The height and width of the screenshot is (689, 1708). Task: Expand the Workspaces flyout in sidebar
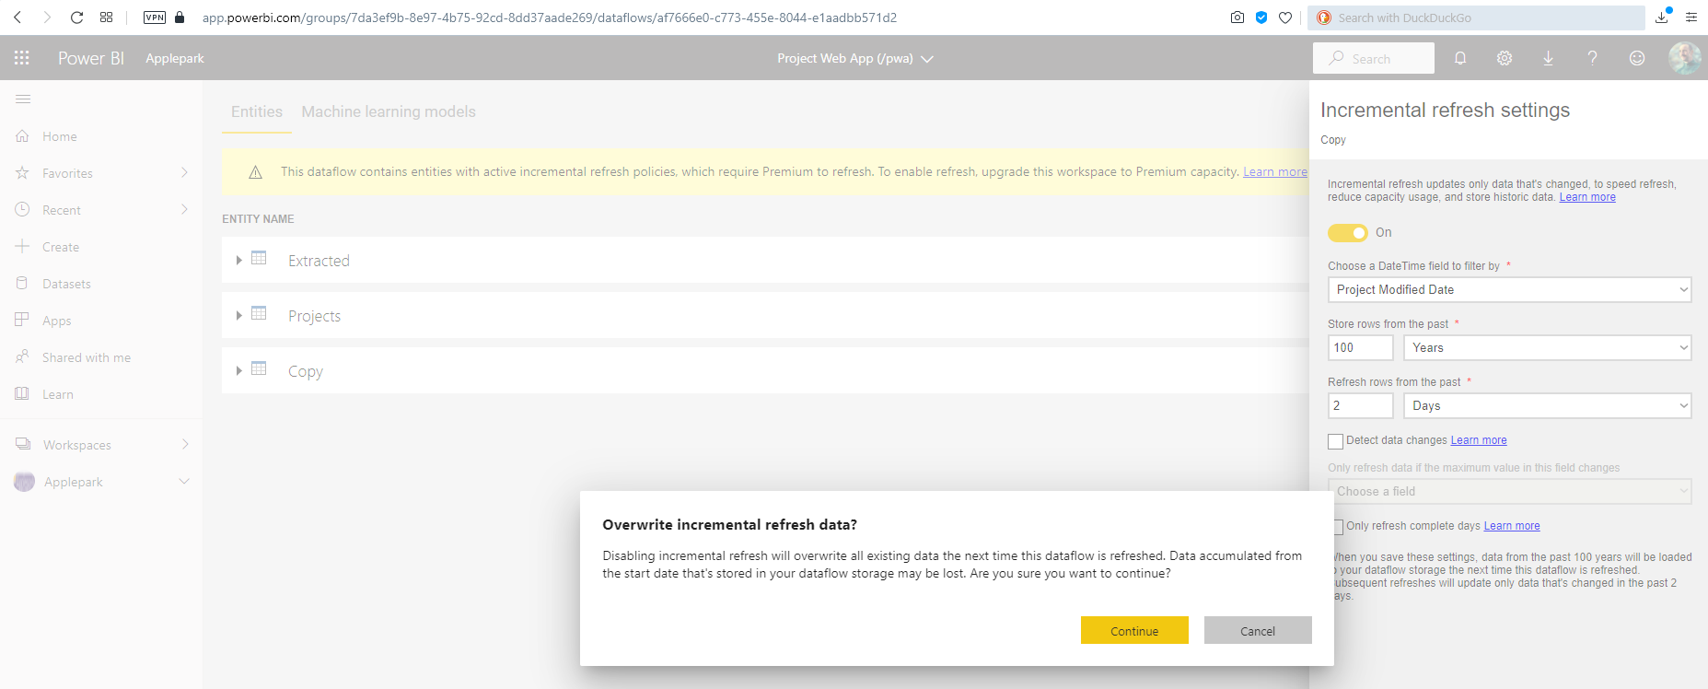point(185,445)
